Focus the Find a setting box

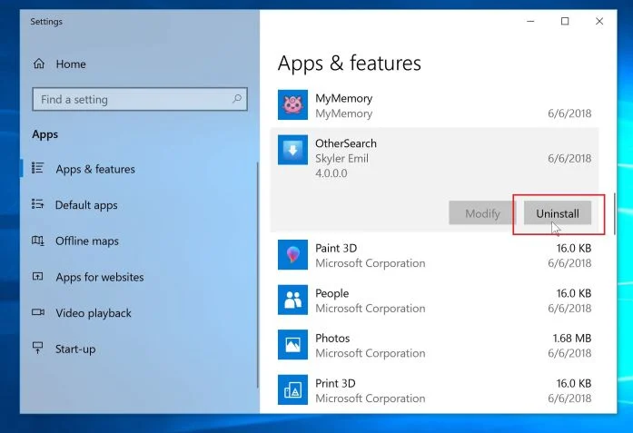point(140,99)
